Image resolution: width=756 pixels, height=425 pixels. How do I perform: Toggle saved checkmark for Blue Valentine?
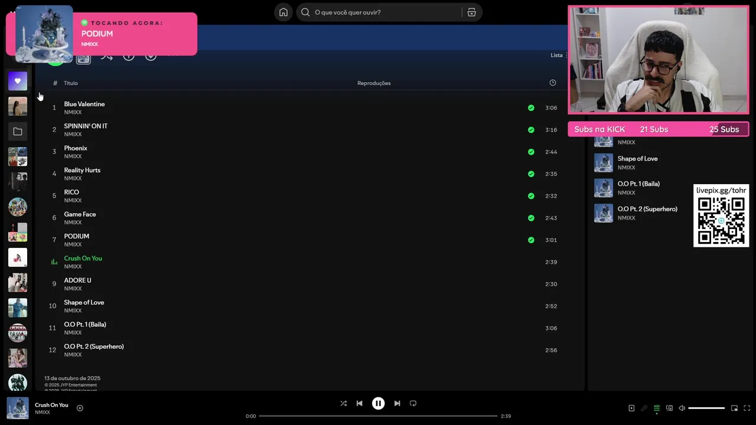(x=531, y=107)
